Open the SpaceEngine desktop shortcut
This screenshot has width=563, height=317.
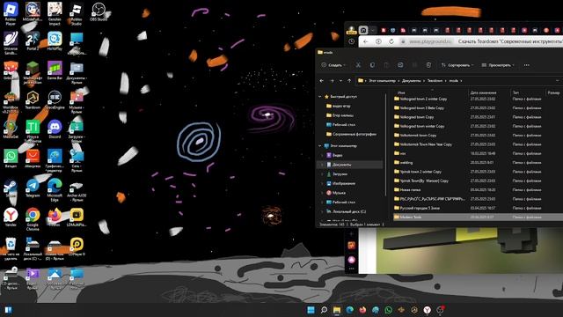point(55,100)
